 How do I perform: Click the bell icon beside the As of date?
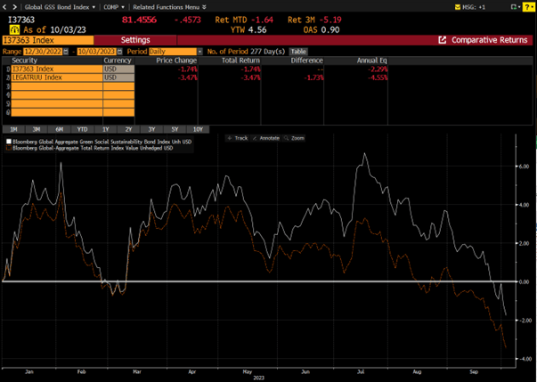click(x=13, y=28)
